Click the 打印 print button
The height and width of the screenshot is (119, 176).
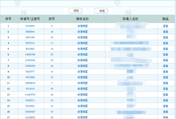click(x=75, y=11)
